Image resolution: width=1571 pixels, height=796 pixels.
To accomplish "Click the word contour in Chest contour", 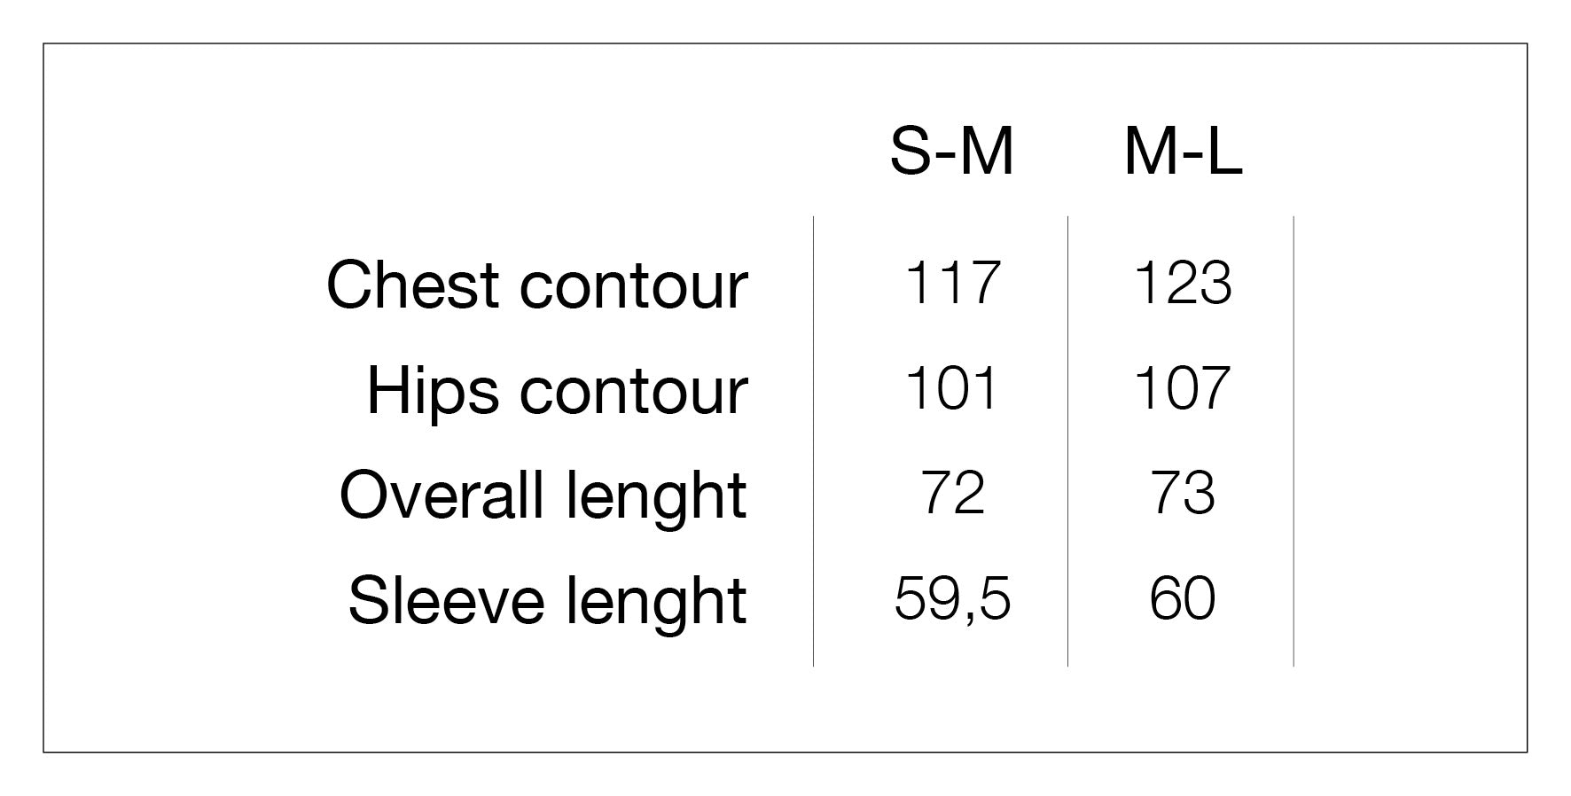I will pos(634,287).
